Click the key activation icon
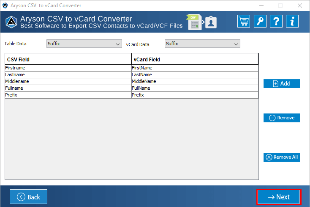 pos(260,21)
